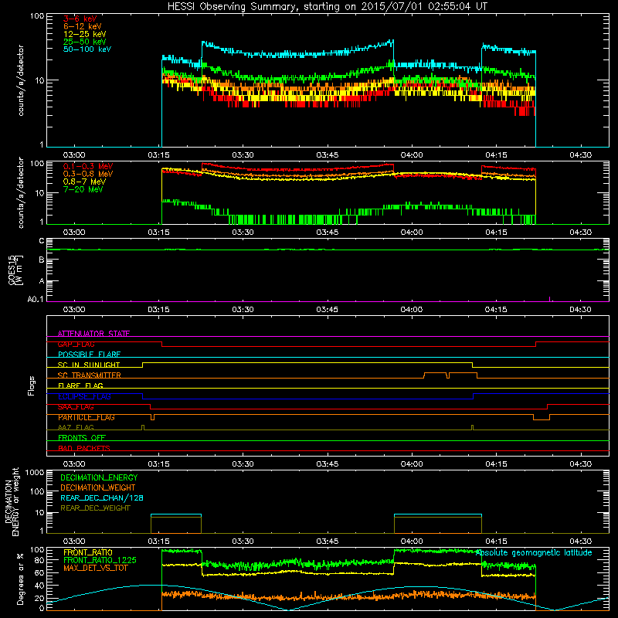This screenshot has width=618, height=618.
Task: Click the vertical Flags axis label
Action: [x=32, y=385]
